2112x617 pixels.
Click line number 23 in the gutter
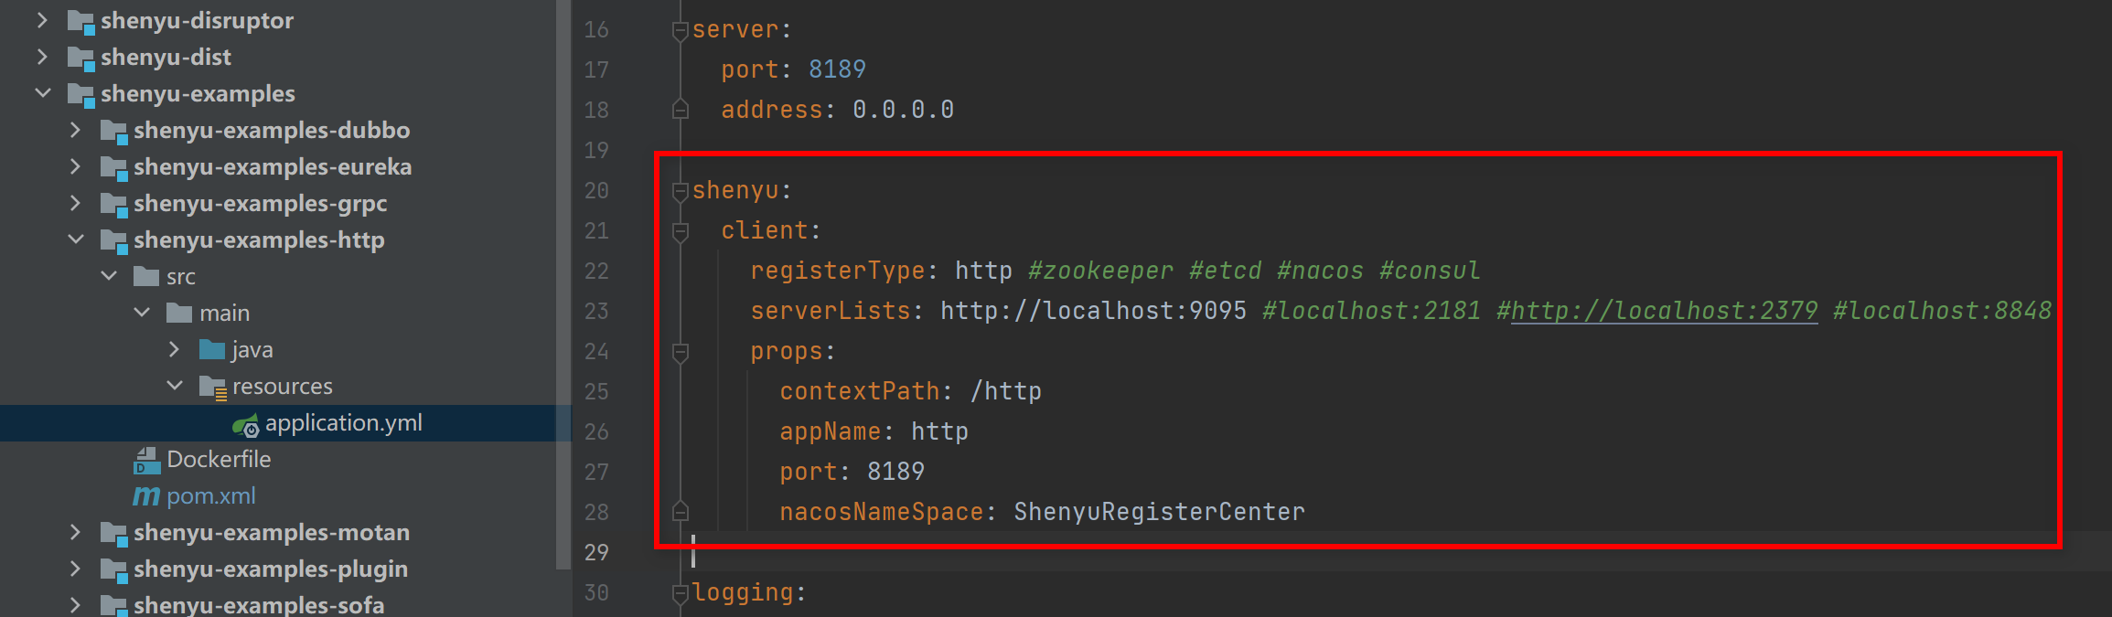point(596,311)
